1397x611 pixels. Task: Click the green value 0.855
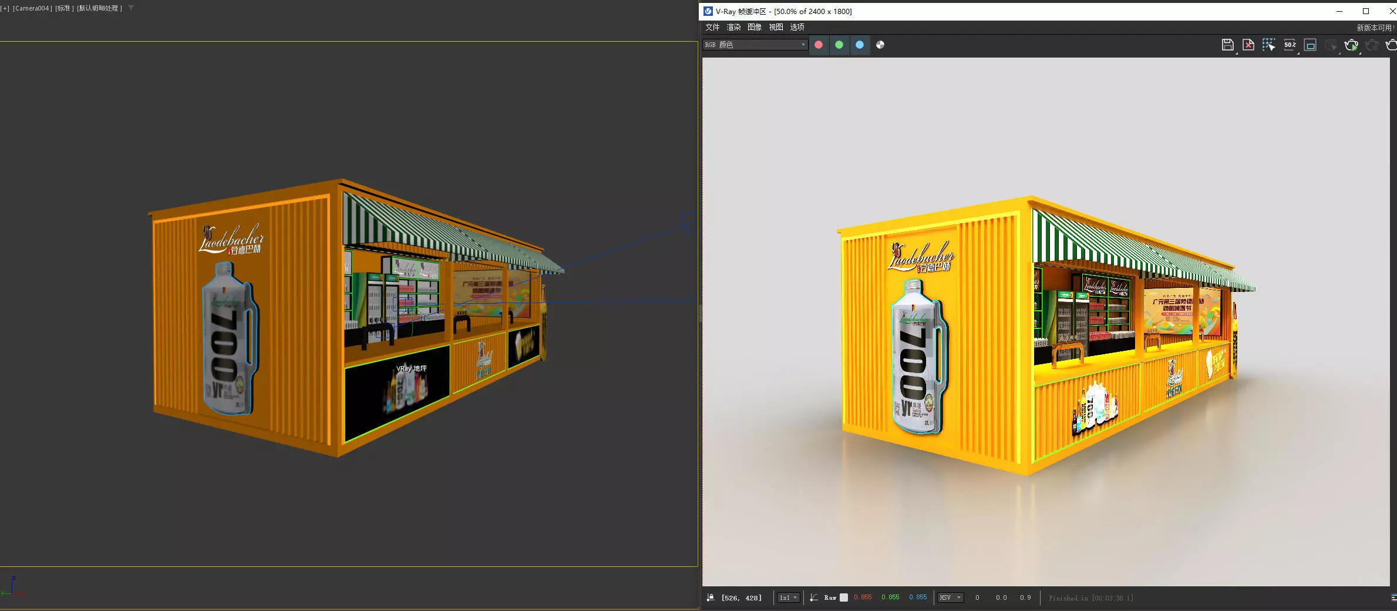890,597
